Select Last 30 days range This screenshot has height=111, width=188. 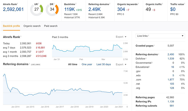click(104, 64)
